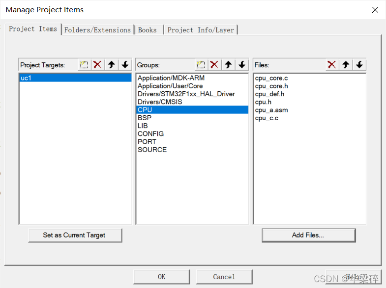Move project target down
The image size is (386, 288).
(125, 65)
